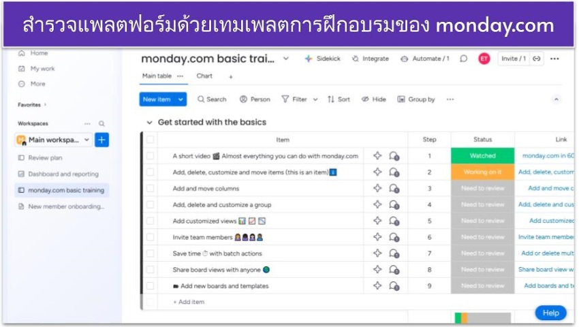
Task: Check 'Add, delete, customize and move items' checkbox
Action: coord(150,172)
